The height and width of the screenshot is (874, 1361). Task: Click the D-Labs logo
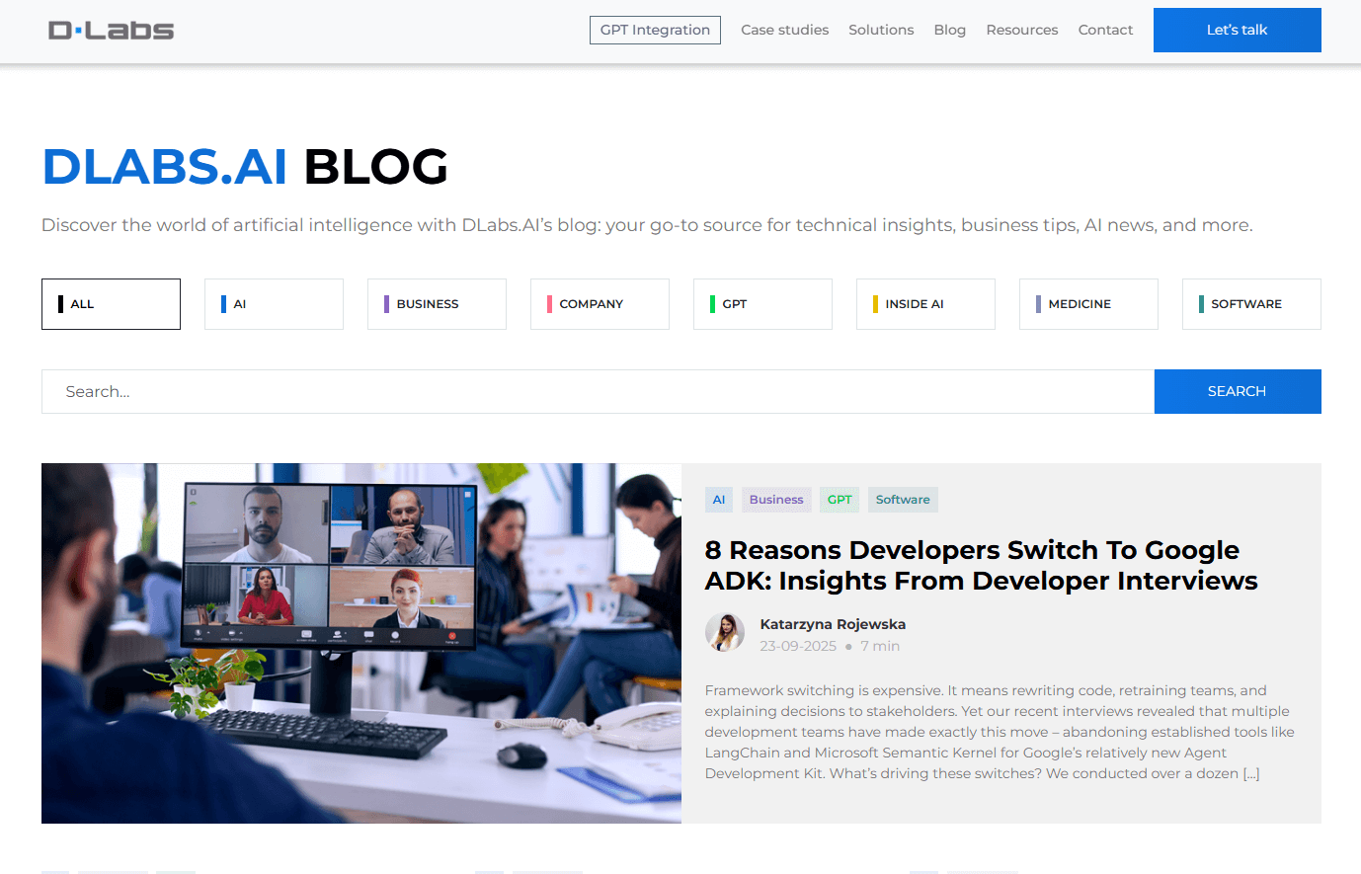pyautogui.click(x=111, y=30)
